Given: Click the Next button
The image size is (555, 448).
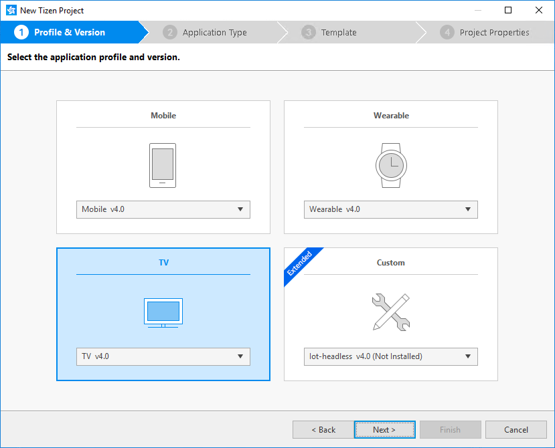Looking at the screenshot, I should coord(384,429).
